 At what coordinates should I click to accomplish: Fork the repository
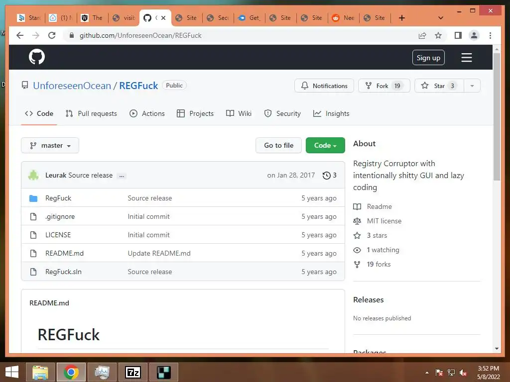click(384, 86)
